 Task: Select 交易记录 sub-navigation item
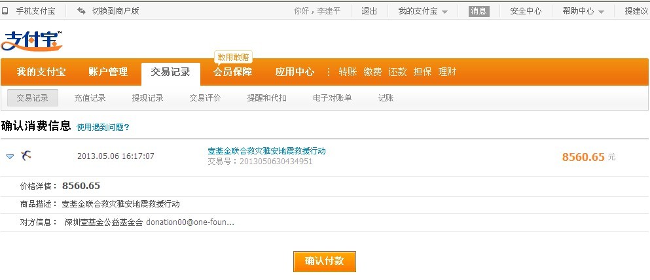pos(33,98)
